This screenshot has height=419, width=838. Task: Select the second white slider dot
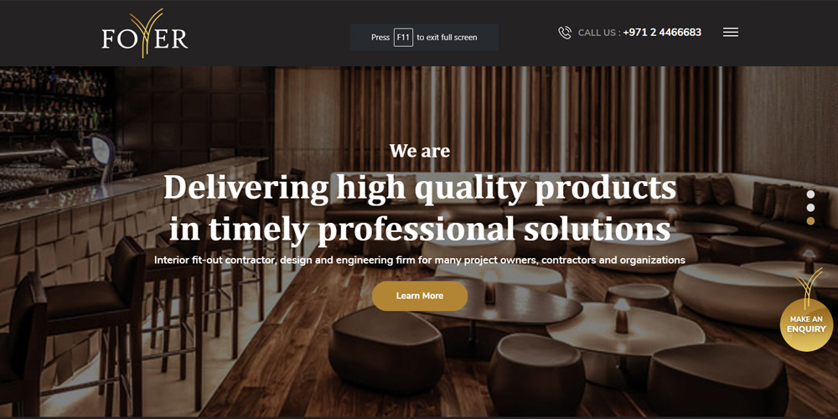point(810,207)
